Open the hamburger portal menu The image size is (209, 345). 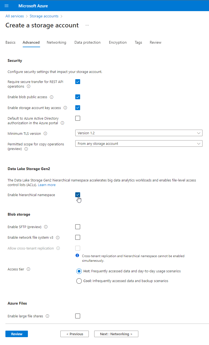pos(6,6)
